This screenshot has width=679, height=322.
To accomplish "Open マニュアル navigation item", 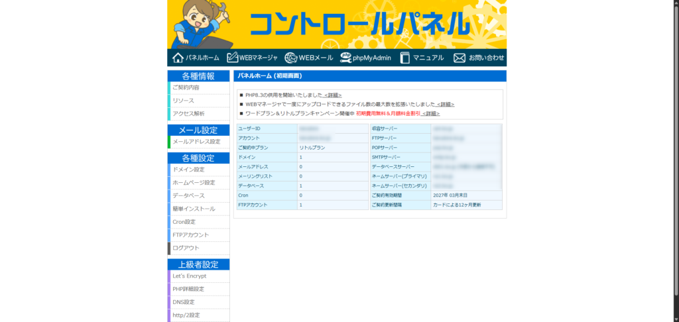I will click(422, 58).
